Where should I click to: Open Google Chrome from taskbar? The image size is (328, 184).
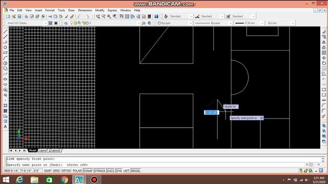[x=65, y=179]
